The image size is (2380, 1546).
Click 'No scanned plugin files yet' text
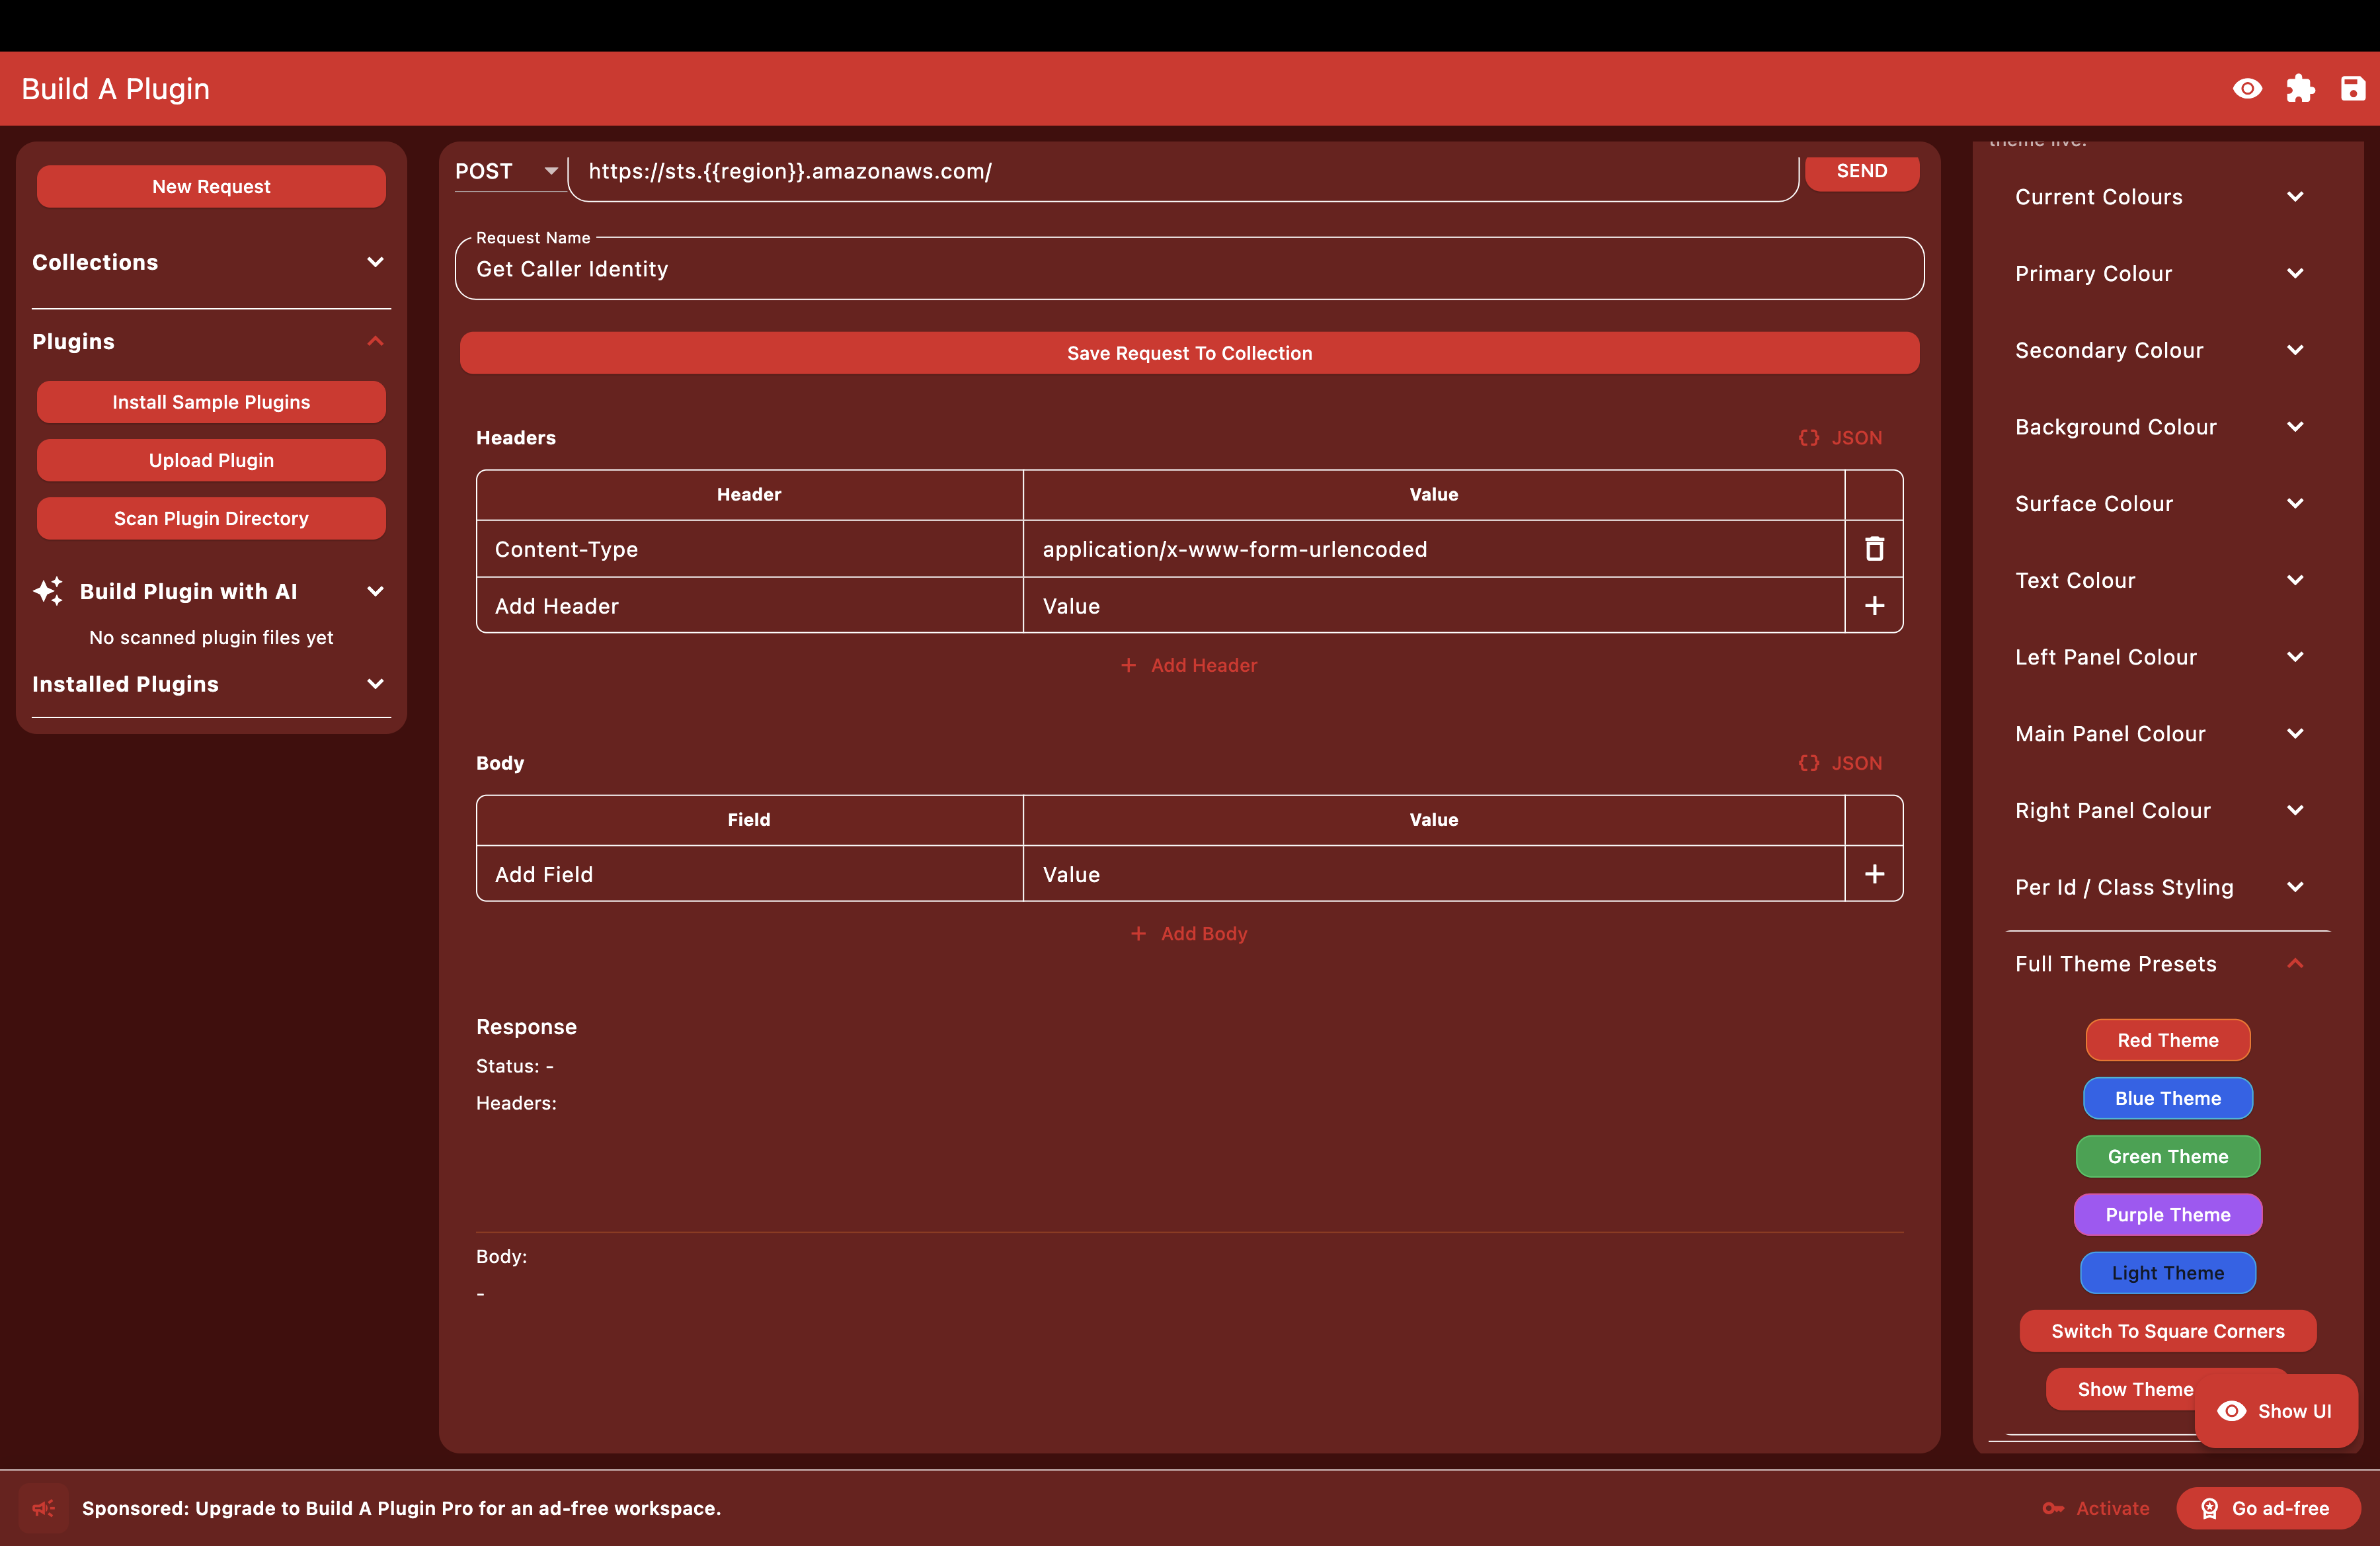tap(211, 637)
